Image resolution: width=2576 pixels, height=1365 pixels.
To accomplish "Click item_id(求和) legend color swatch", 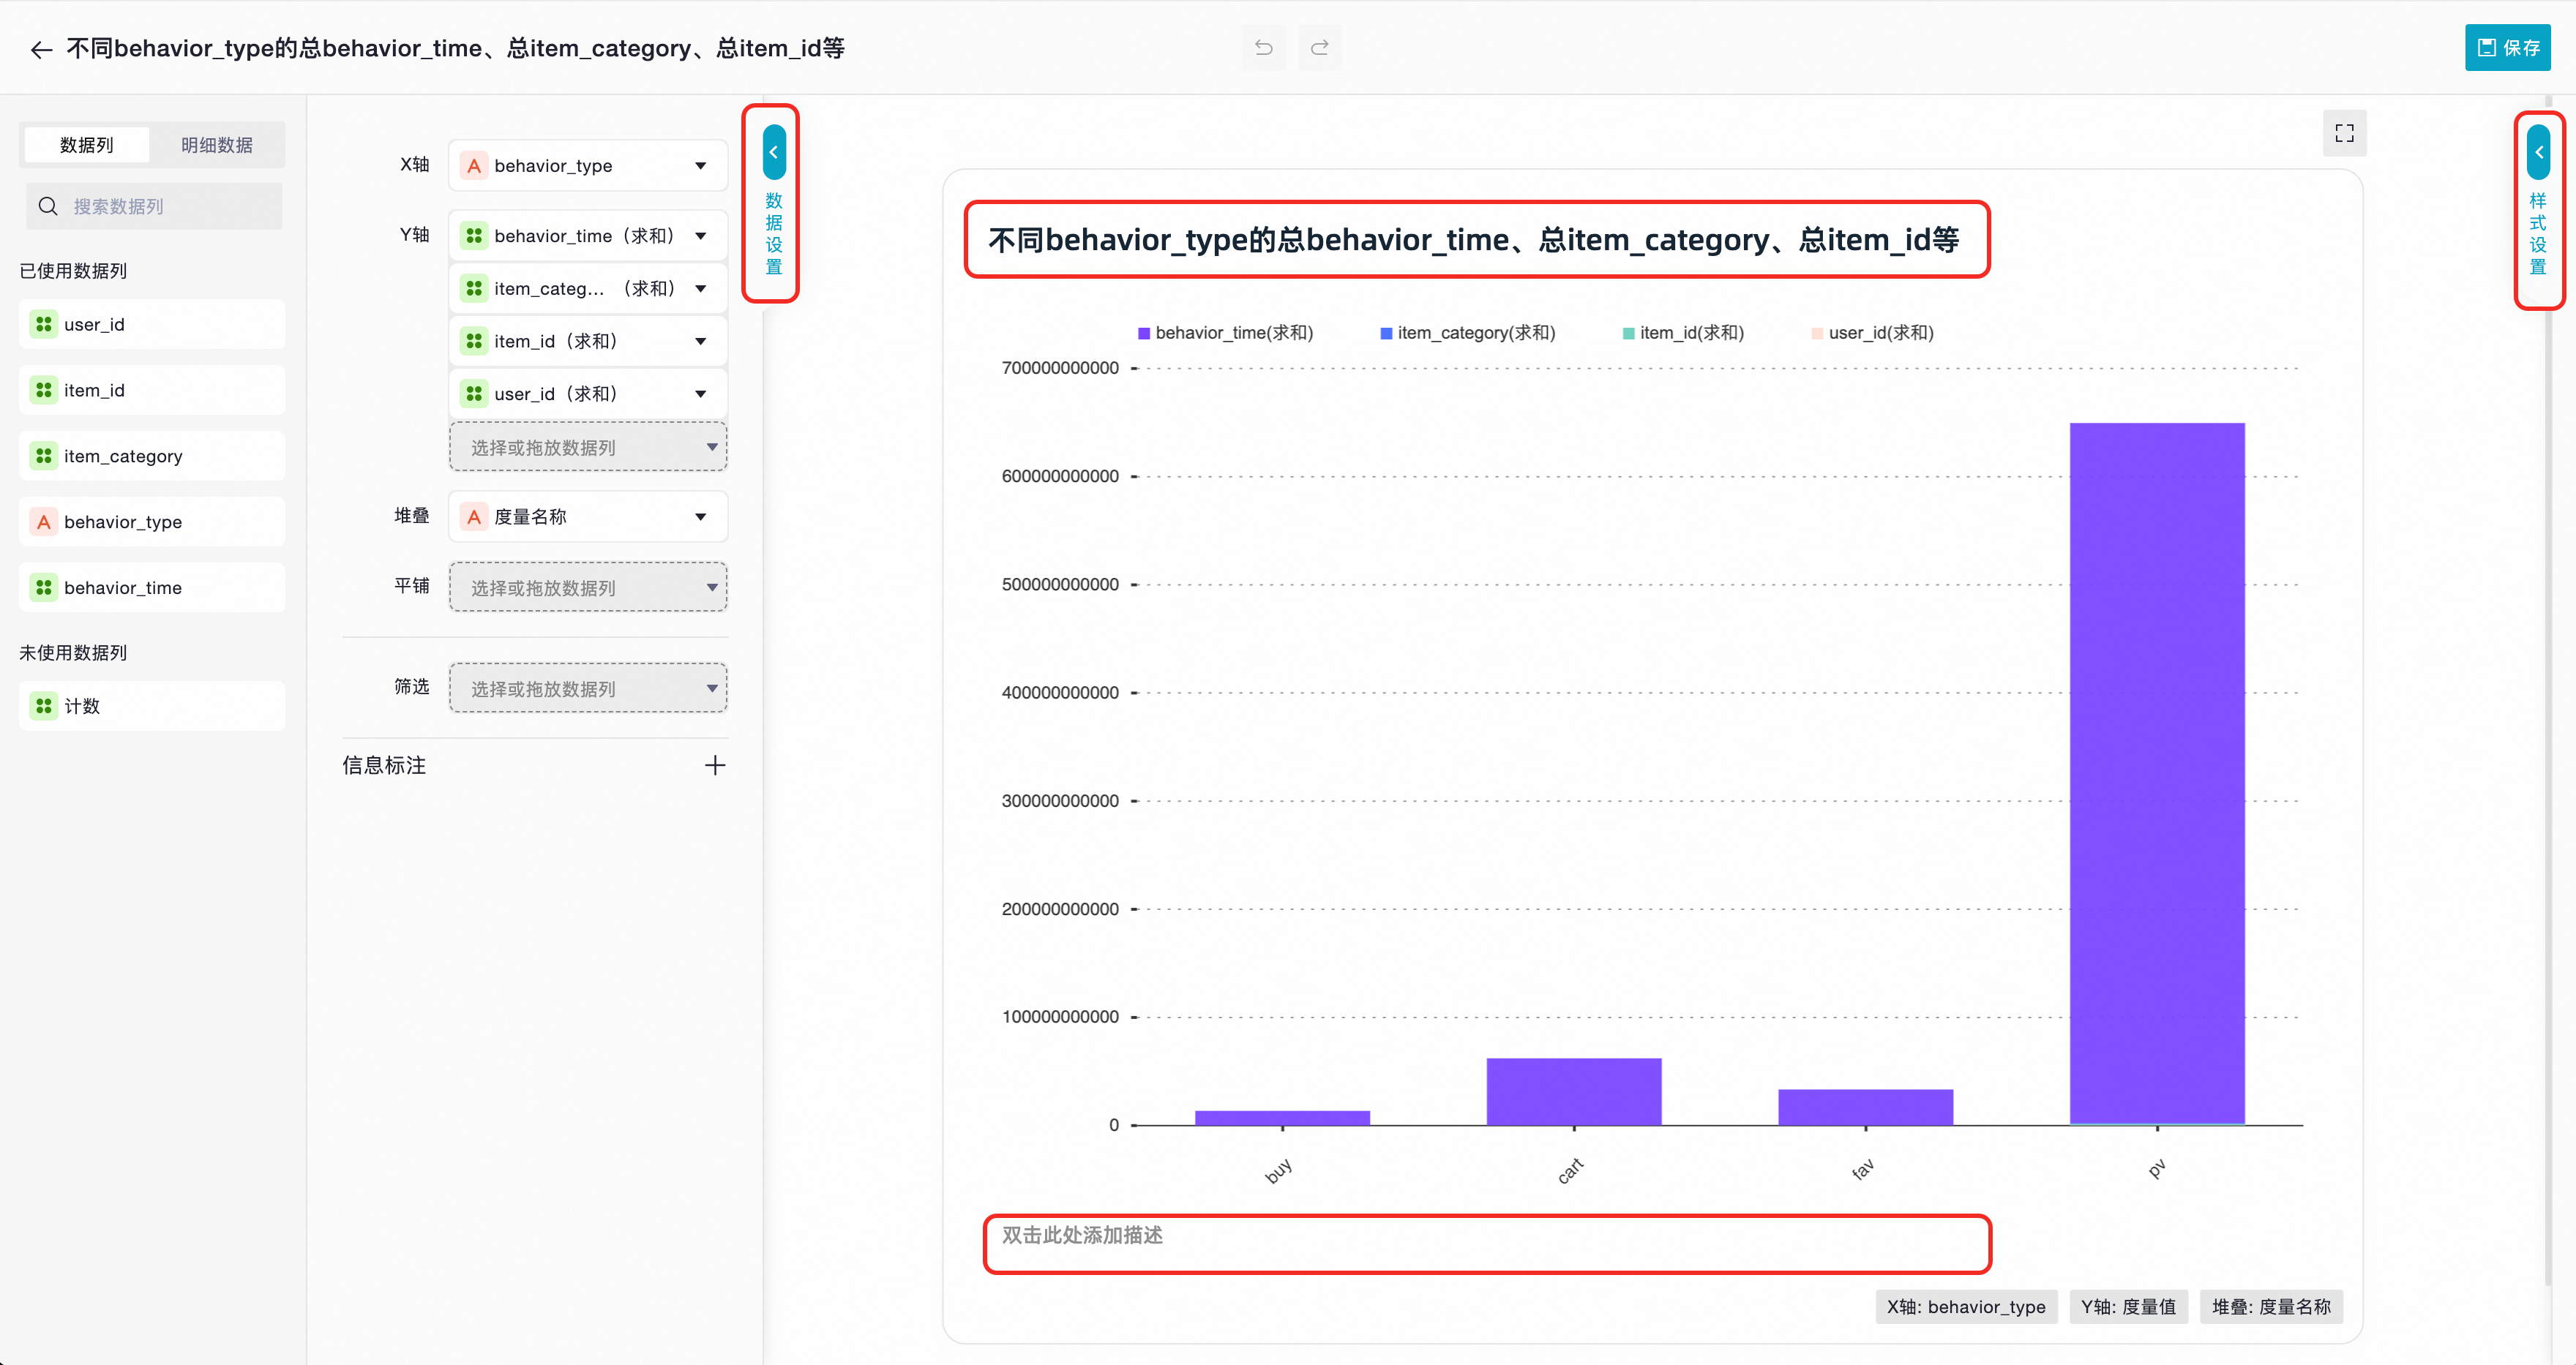I will click(1628, 334).
